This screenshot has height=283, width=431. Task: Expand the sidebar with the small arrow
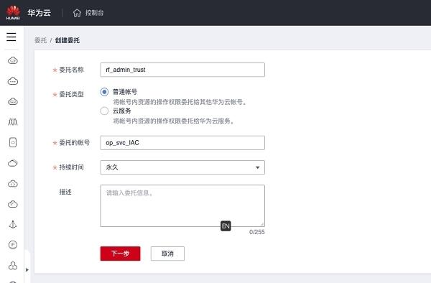point(27,270)
